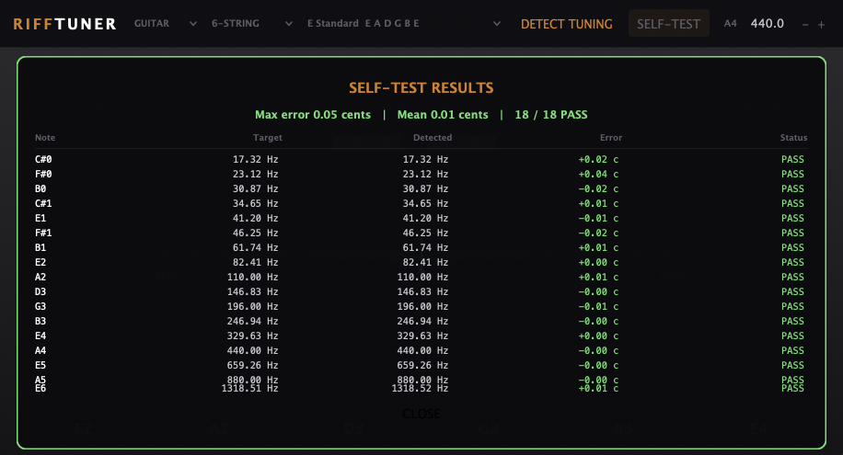Click the 'Mean 0.01 cents' summary
This screenshot has width=843, height=455.
443,114
